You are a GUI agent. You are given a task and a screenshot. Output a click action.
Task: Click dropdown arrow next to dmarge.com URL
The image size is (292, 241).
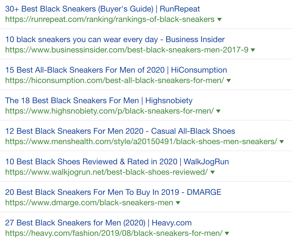coord(178,203)
